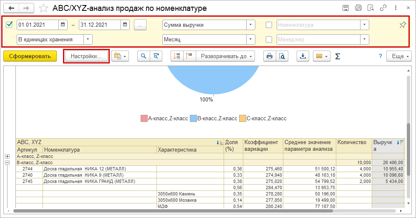Print report via toolbar printer icon
The image size is (416, 218).
pos(270,56)
